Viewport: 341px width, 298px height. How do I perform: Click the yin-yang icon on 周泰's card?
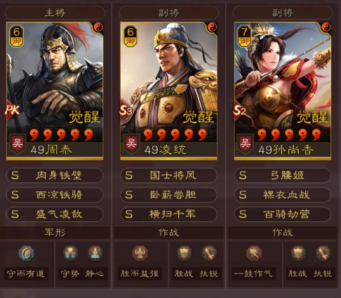pyautogui.click(x=98, y=27)
